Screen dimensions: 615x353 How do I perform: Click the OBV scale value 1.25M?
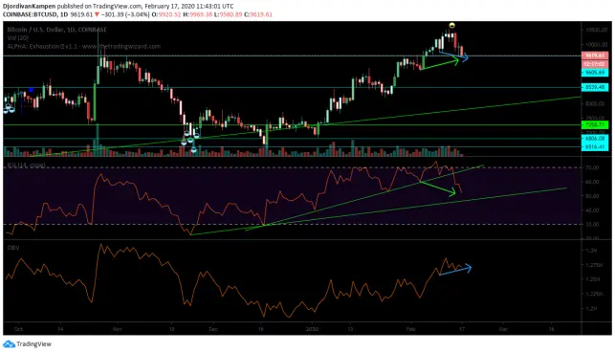pyautogui.click(x=593, y=279)
